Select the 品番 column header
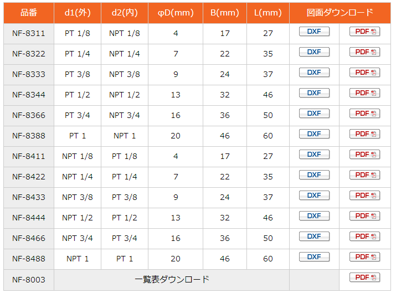This screenshot has height=293, width=396. click(29, 13)
